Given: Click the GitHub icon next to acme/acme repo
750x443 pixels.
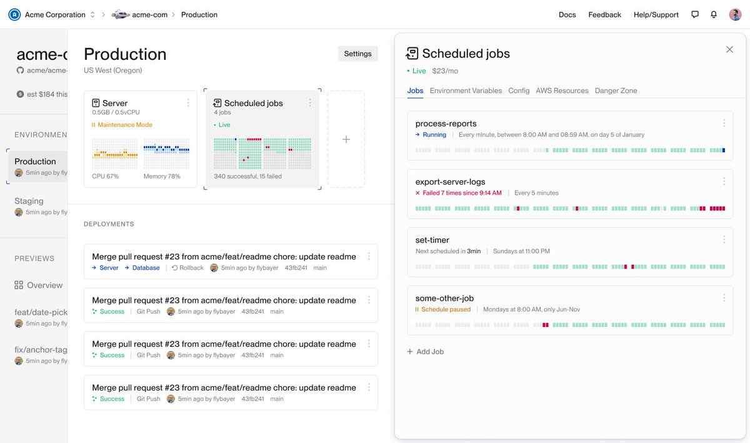Looking at the screenshot, I should click(x=19, y=70).
